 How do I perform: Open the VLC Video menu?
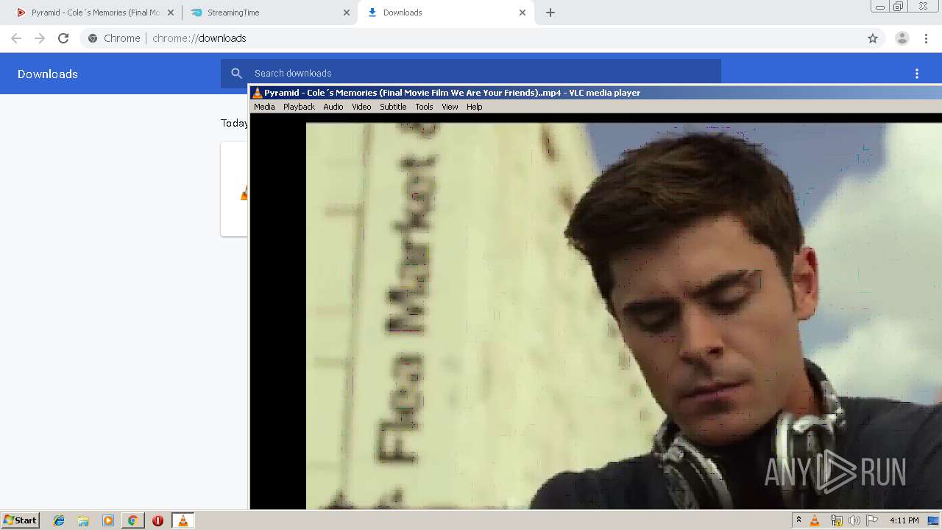[361, 107]
